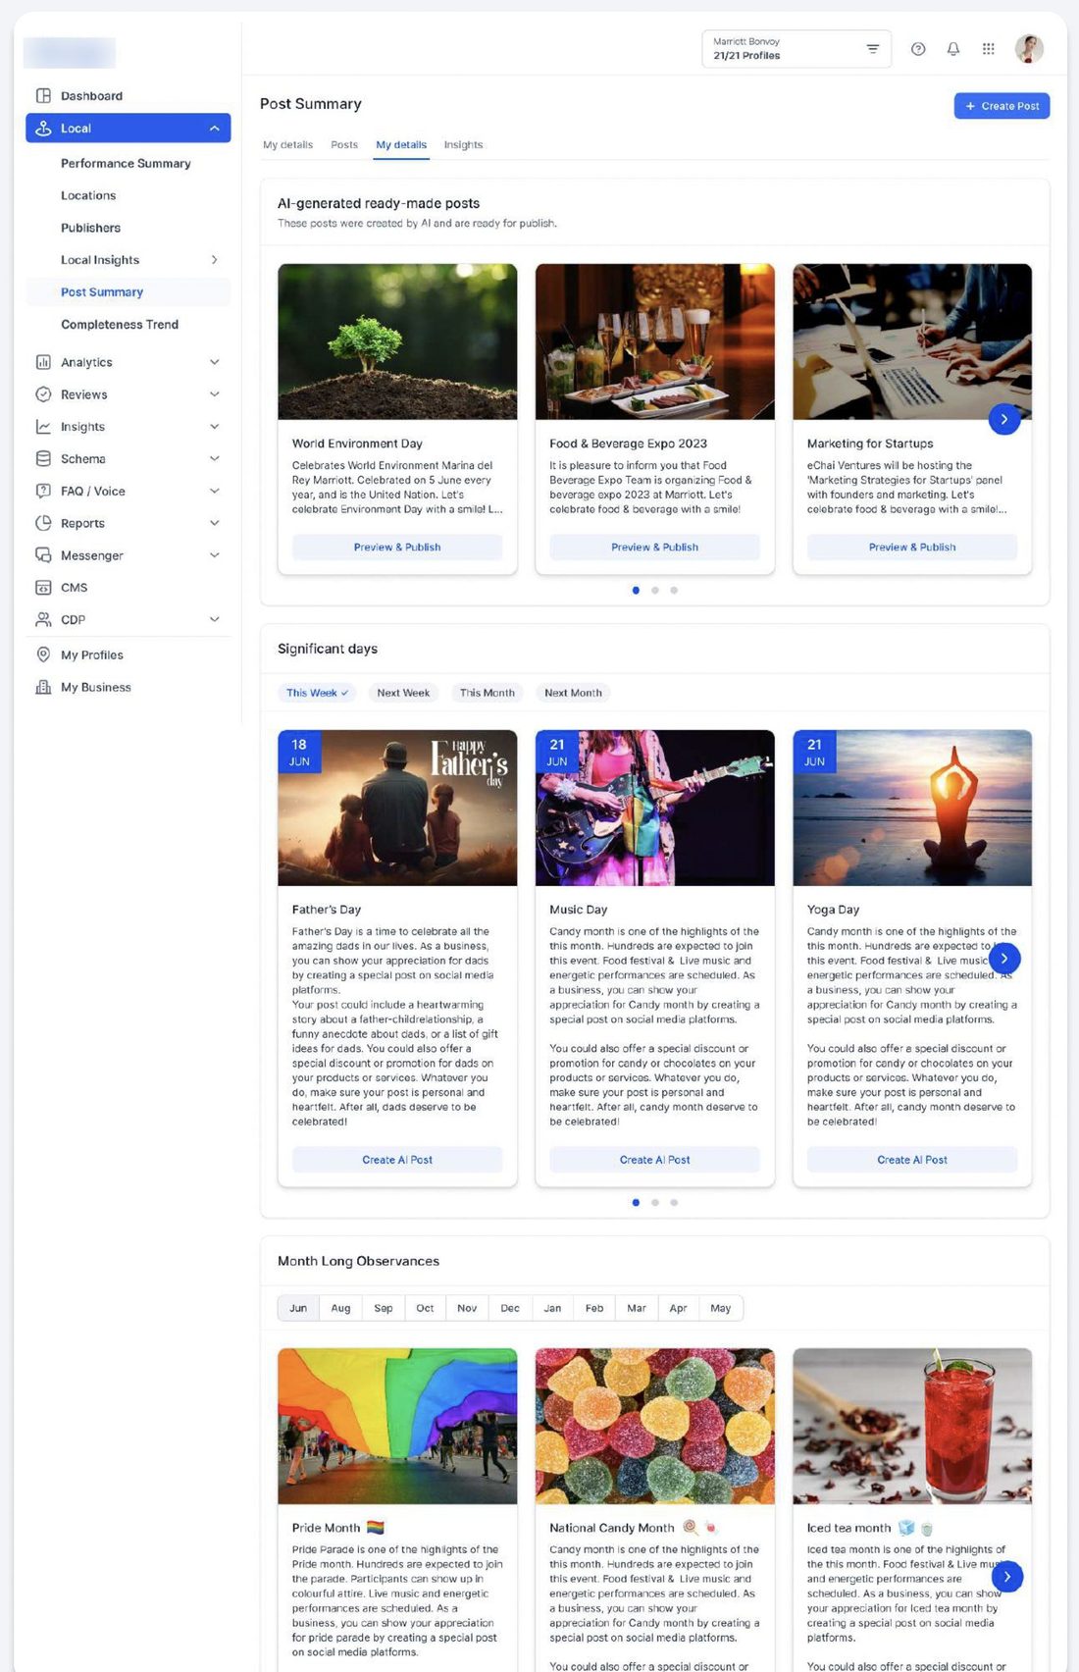Create AI Post for Father's Day
The width and height of the screenshot is (1079, 1672).
coord(397,1160)
